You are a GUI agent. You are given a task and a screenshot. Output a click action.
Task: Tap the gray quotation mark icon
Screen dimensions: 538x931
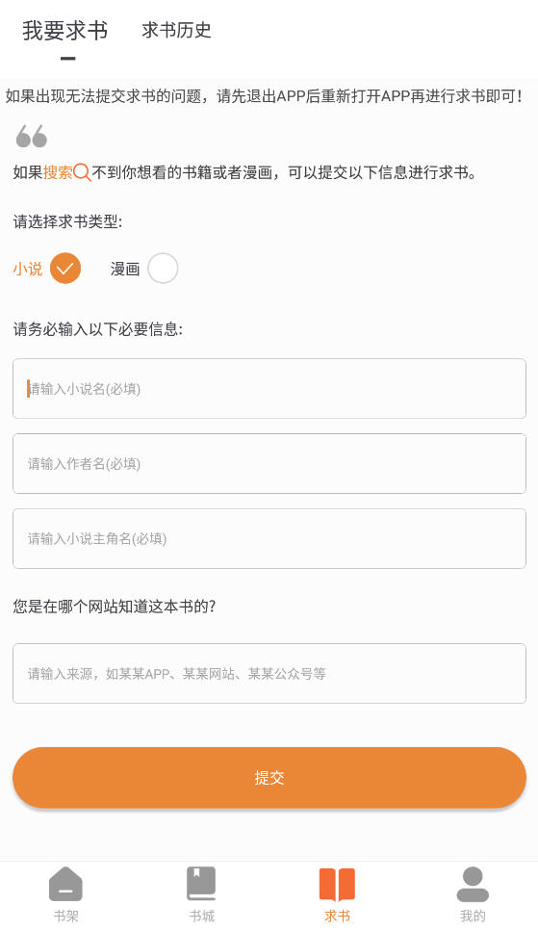tap(32, 136)
